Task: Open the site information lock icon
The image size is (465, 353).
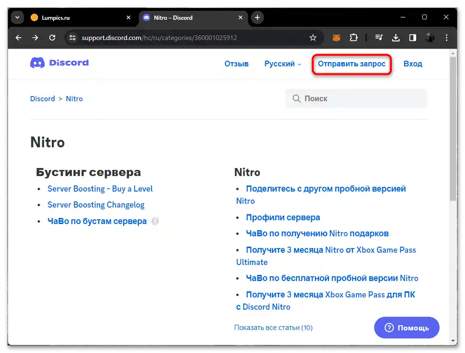Action: [x=72, y=37]
